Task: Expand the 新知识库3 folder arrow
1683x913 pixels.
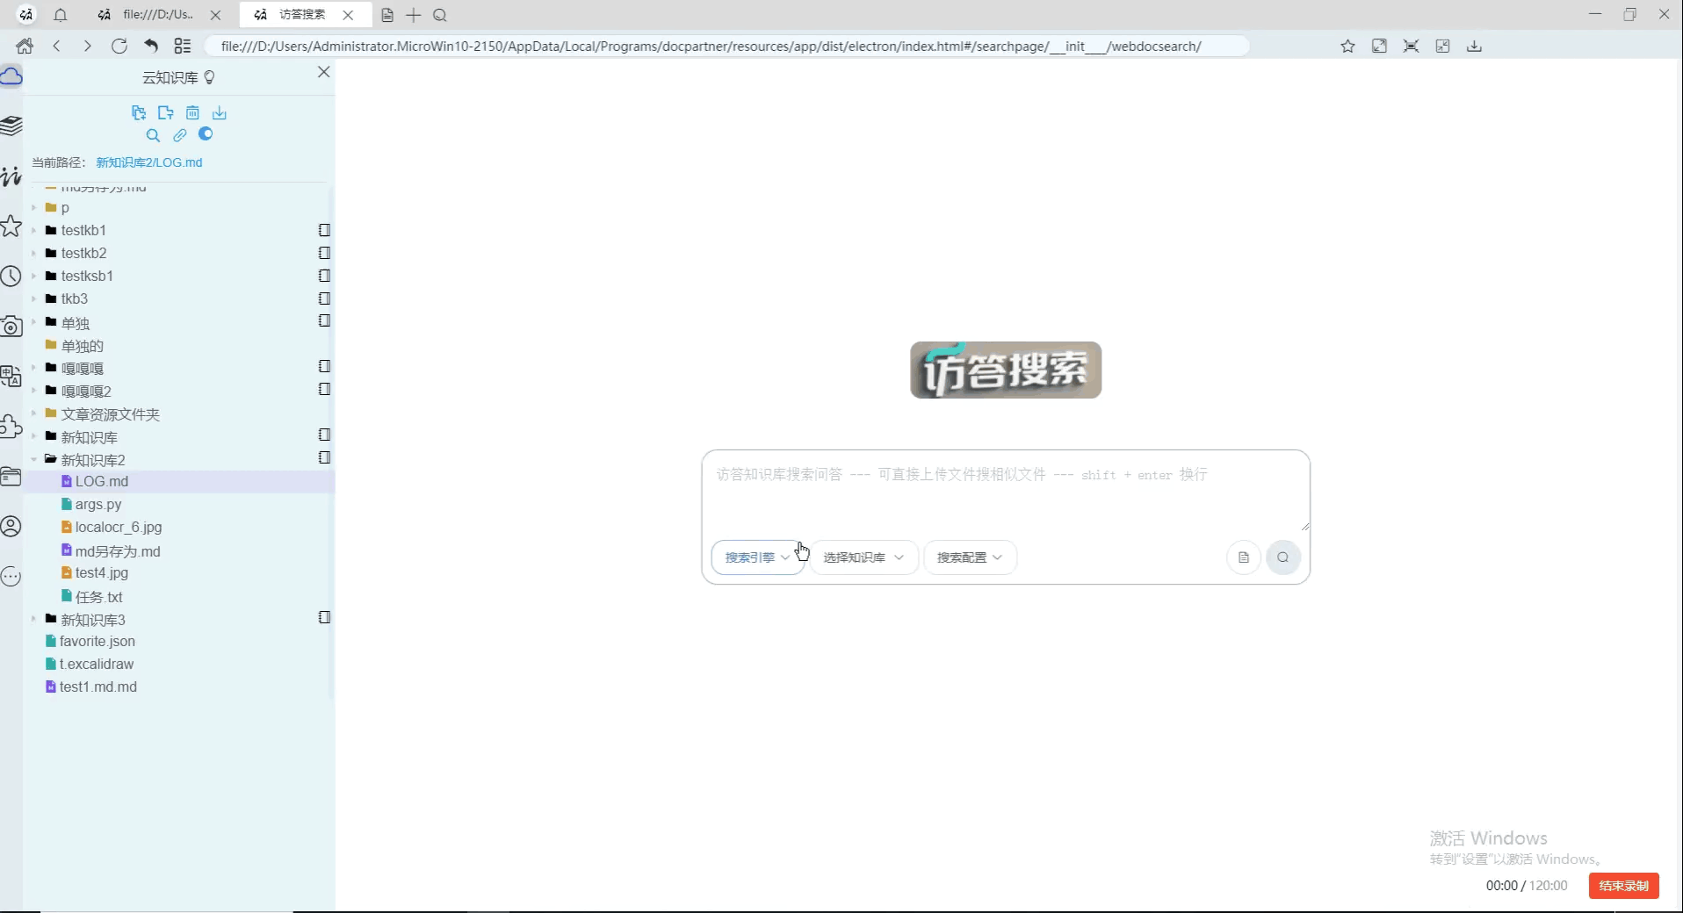Action: pos(34,619)
